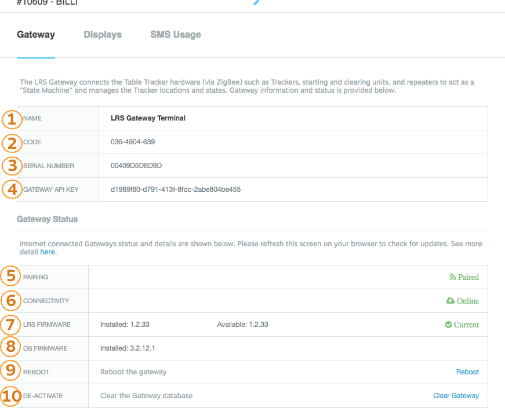Click the Reboot link
The width and height of the screenshot is (505, 419).
(467, 371)
